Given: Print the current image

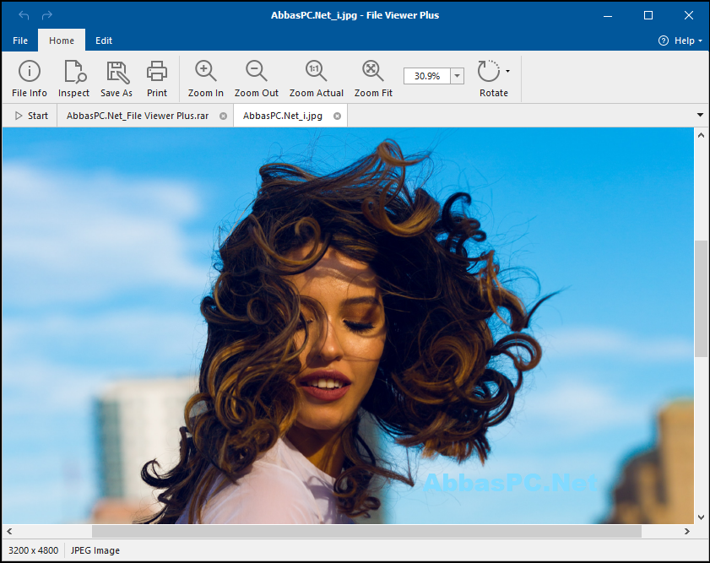Looking at the screenshot, I should tap(157, 78).
